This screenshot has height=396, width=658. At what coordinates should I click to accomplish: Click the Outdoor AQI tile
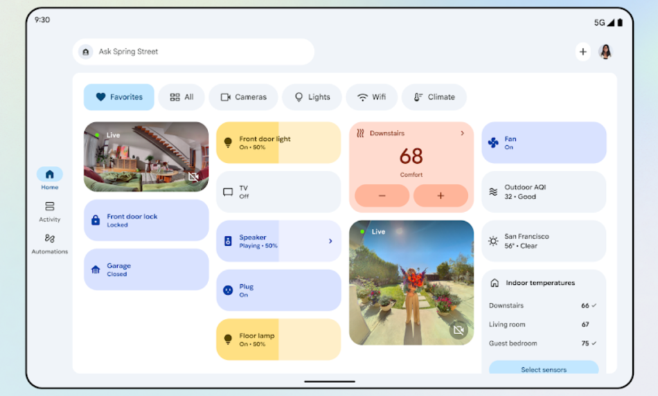click(x=544, y=192)
